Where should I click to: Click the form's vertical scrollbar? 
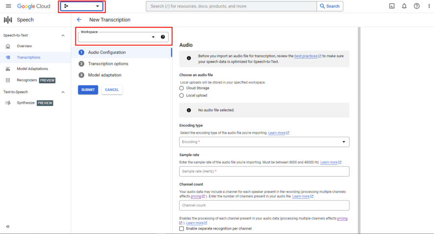(x=359, y=130)
